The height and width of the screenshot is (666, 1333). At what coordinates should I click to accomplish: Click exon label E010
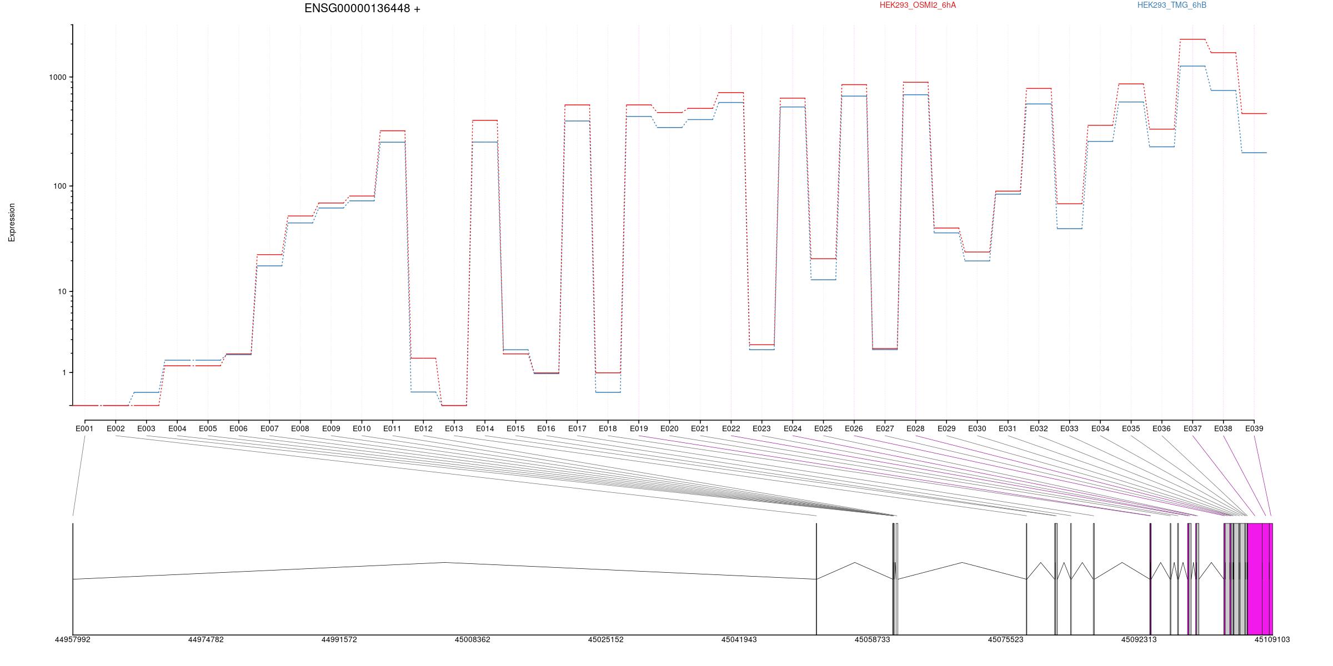[362, 428]
